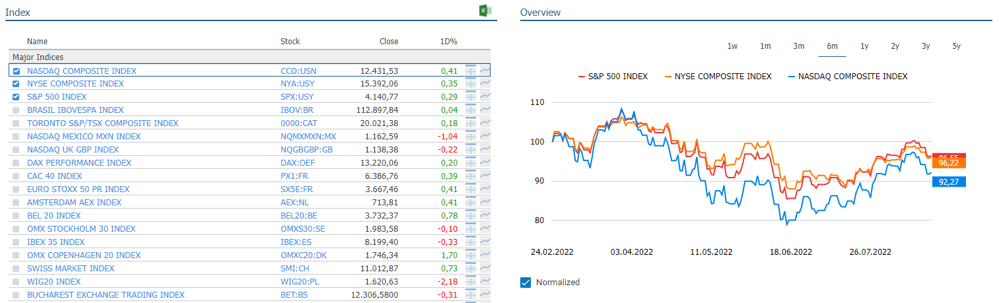Image resolution: width=999 pixels, height=303 pixels.
Task: Check the SWISS MARKET INDEX checkbox
Action: point(17,269)
